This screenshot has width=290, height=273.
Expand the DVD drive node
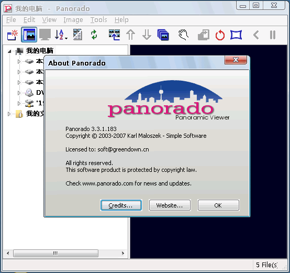[19, 93]
